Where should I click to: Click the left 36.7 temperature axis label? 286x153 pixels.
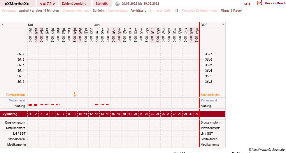point(21,54)
